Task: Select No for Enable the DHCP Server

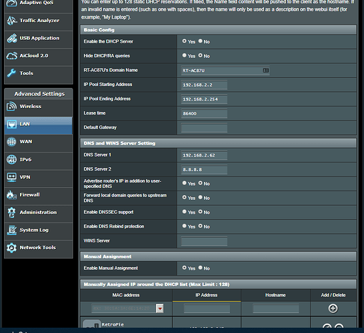Action: click(x=201, y=41)
